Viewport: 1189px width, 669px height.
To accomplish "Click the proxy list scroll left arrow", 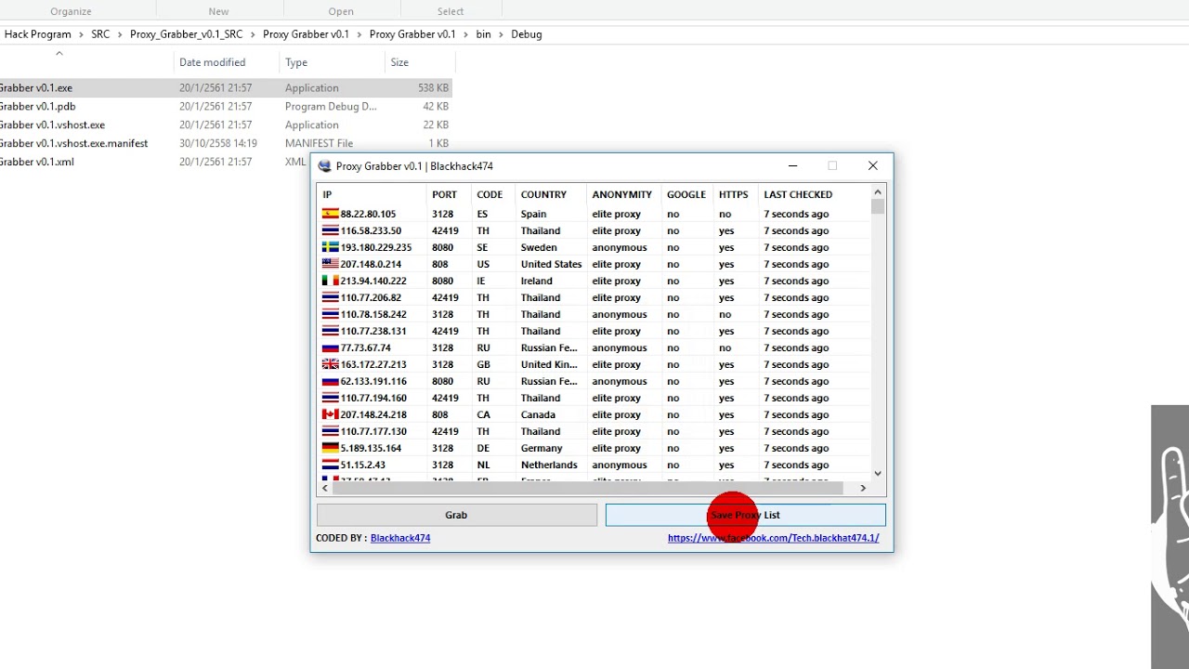I will (x=325, y=488).
